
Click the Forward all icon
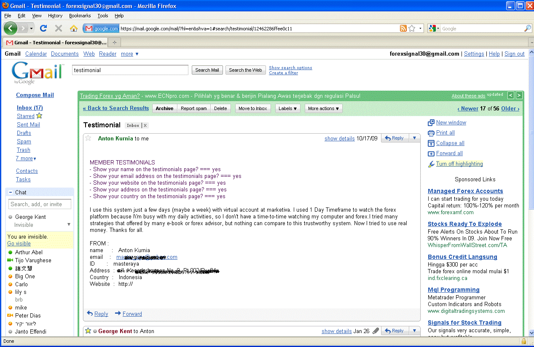click(431, 153)
